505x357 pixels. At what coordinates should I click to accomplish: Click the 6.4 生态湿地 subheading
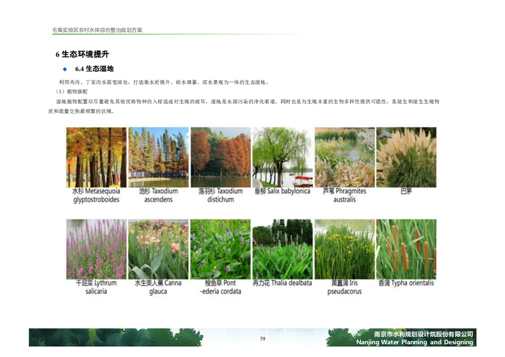[94, 69]
